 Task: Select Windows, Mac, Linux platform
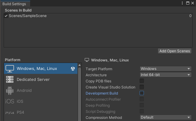pos(41,68)
